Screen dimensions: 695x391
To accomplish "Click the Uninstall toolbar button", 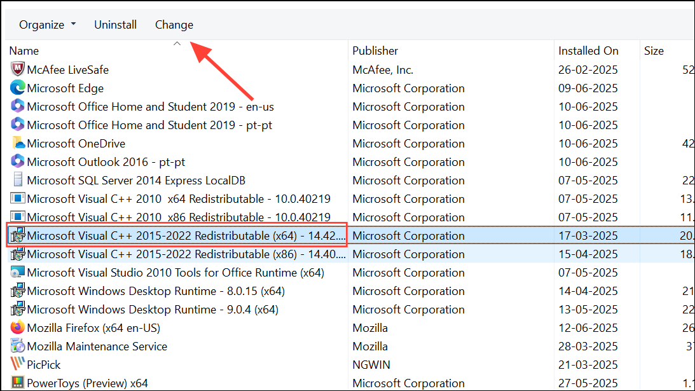I will [x=115, y=25].
